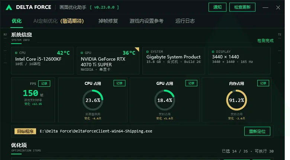The image size is (290, 160).
Task: Click the 检查更新 check update button
Action: click(x=242, y=7)
